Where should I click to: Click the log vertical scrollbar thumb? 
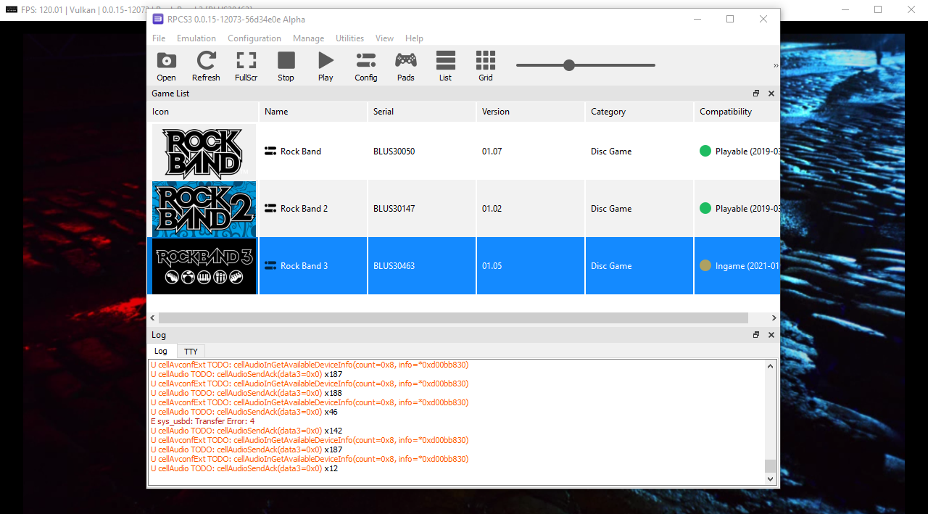click(770, 465)
